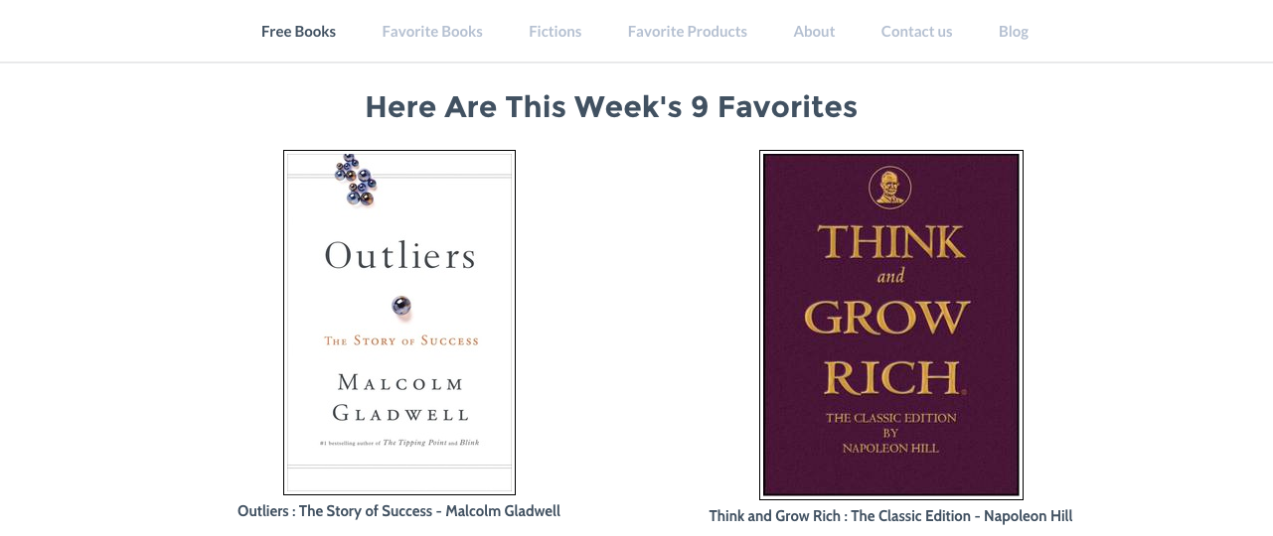The width and height of the screenshot is (1273, 536).
Task: Open the Free Books menu item
Action: tap(298, 32)
